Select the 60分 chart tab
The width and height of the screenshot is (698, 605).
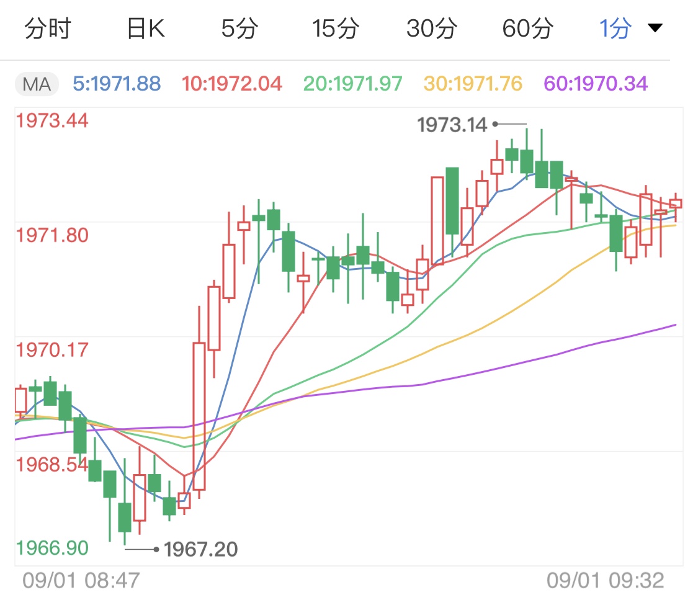(x=528, y=27)
